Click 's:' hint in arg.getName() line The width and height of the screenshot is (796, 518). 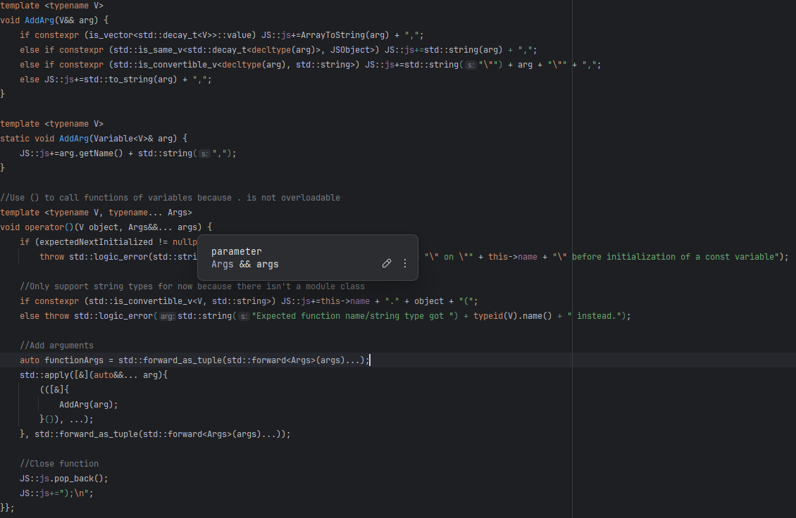[204, 153]
